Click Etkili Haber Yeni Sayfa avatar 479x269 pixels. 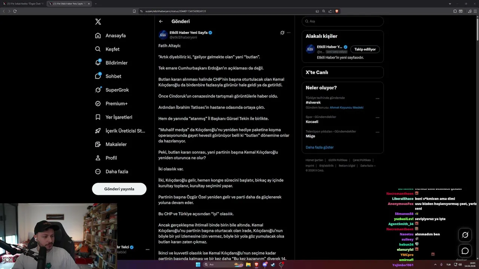point(163,35)
